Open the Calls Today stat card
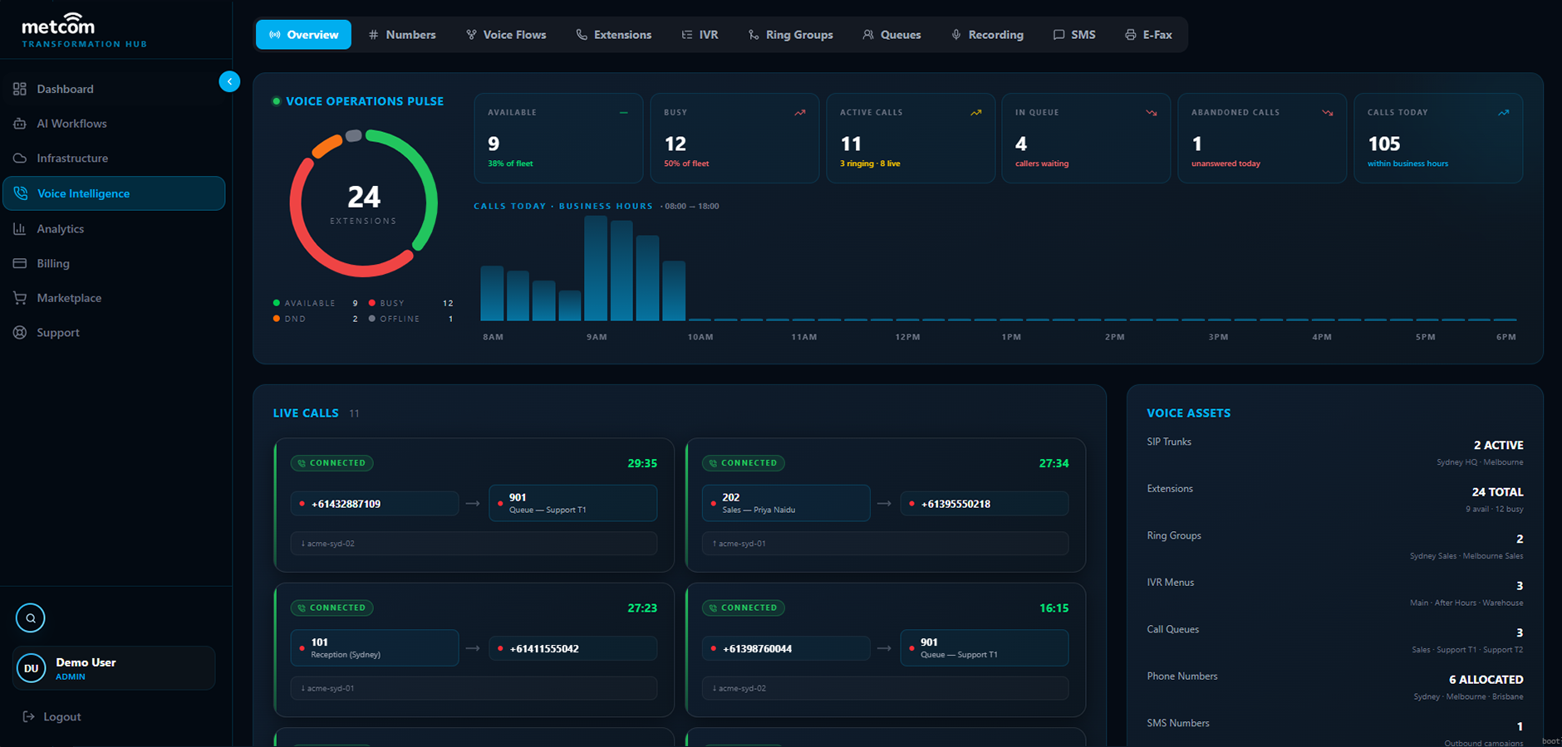The height and width of the screenshot is (747, 1562). (1438, 138)
